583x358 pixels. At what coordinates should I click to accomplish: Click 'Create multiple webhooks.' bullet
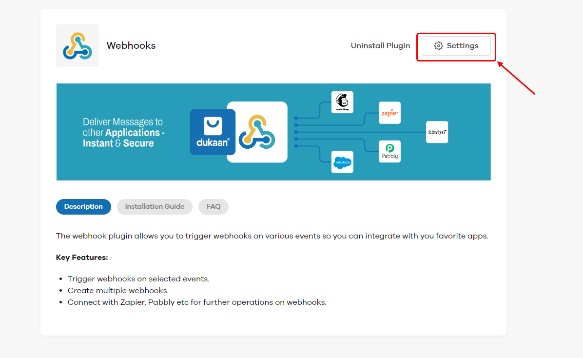click(x=118, y=290)
